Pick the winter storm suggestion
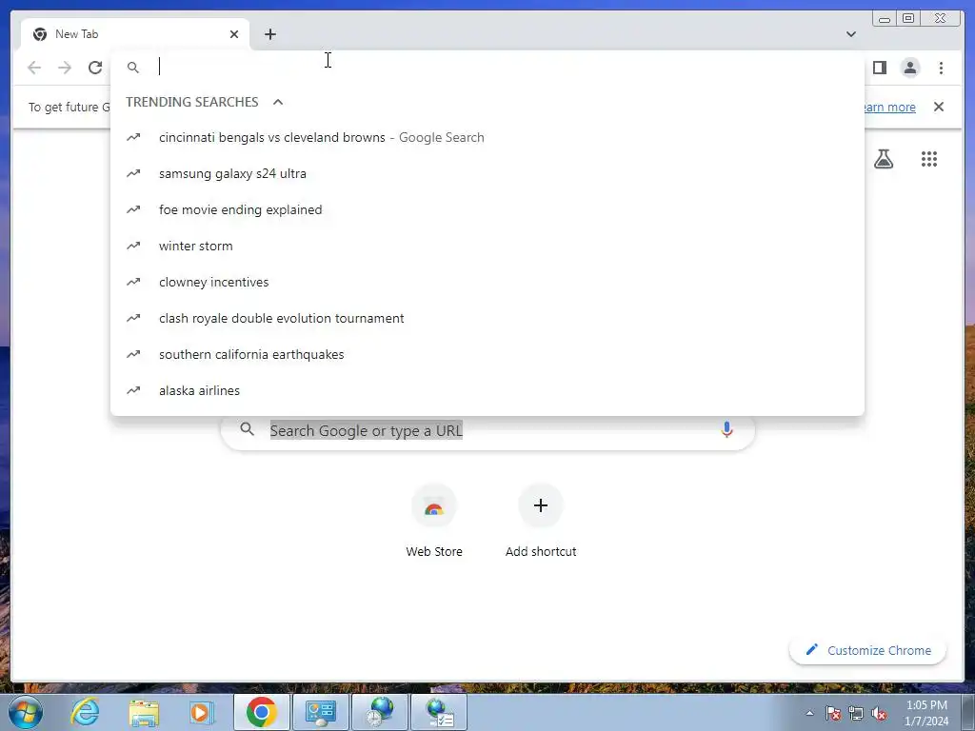The height and width of the screenshot is (731, 975). (x=487, y=246)
